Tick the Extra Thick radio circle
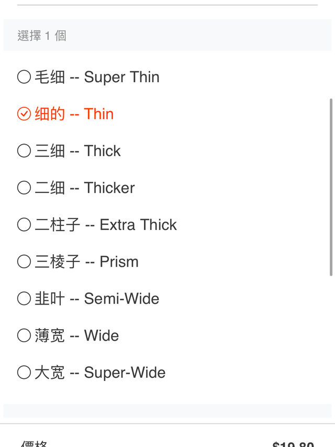This screenshot has width=335, height=447. pyautogui.click(x=24, y=225)
